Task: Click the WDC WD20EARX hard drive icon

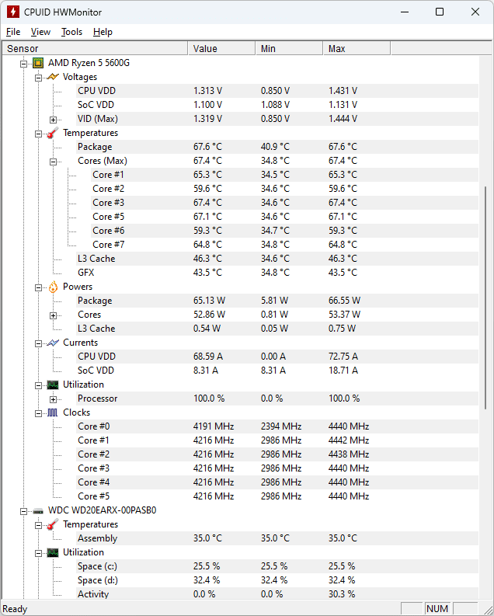Action: [38, 510]
